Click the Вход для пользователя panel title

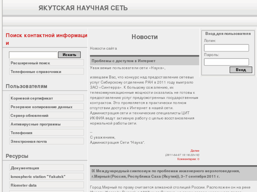coord(228,34)
